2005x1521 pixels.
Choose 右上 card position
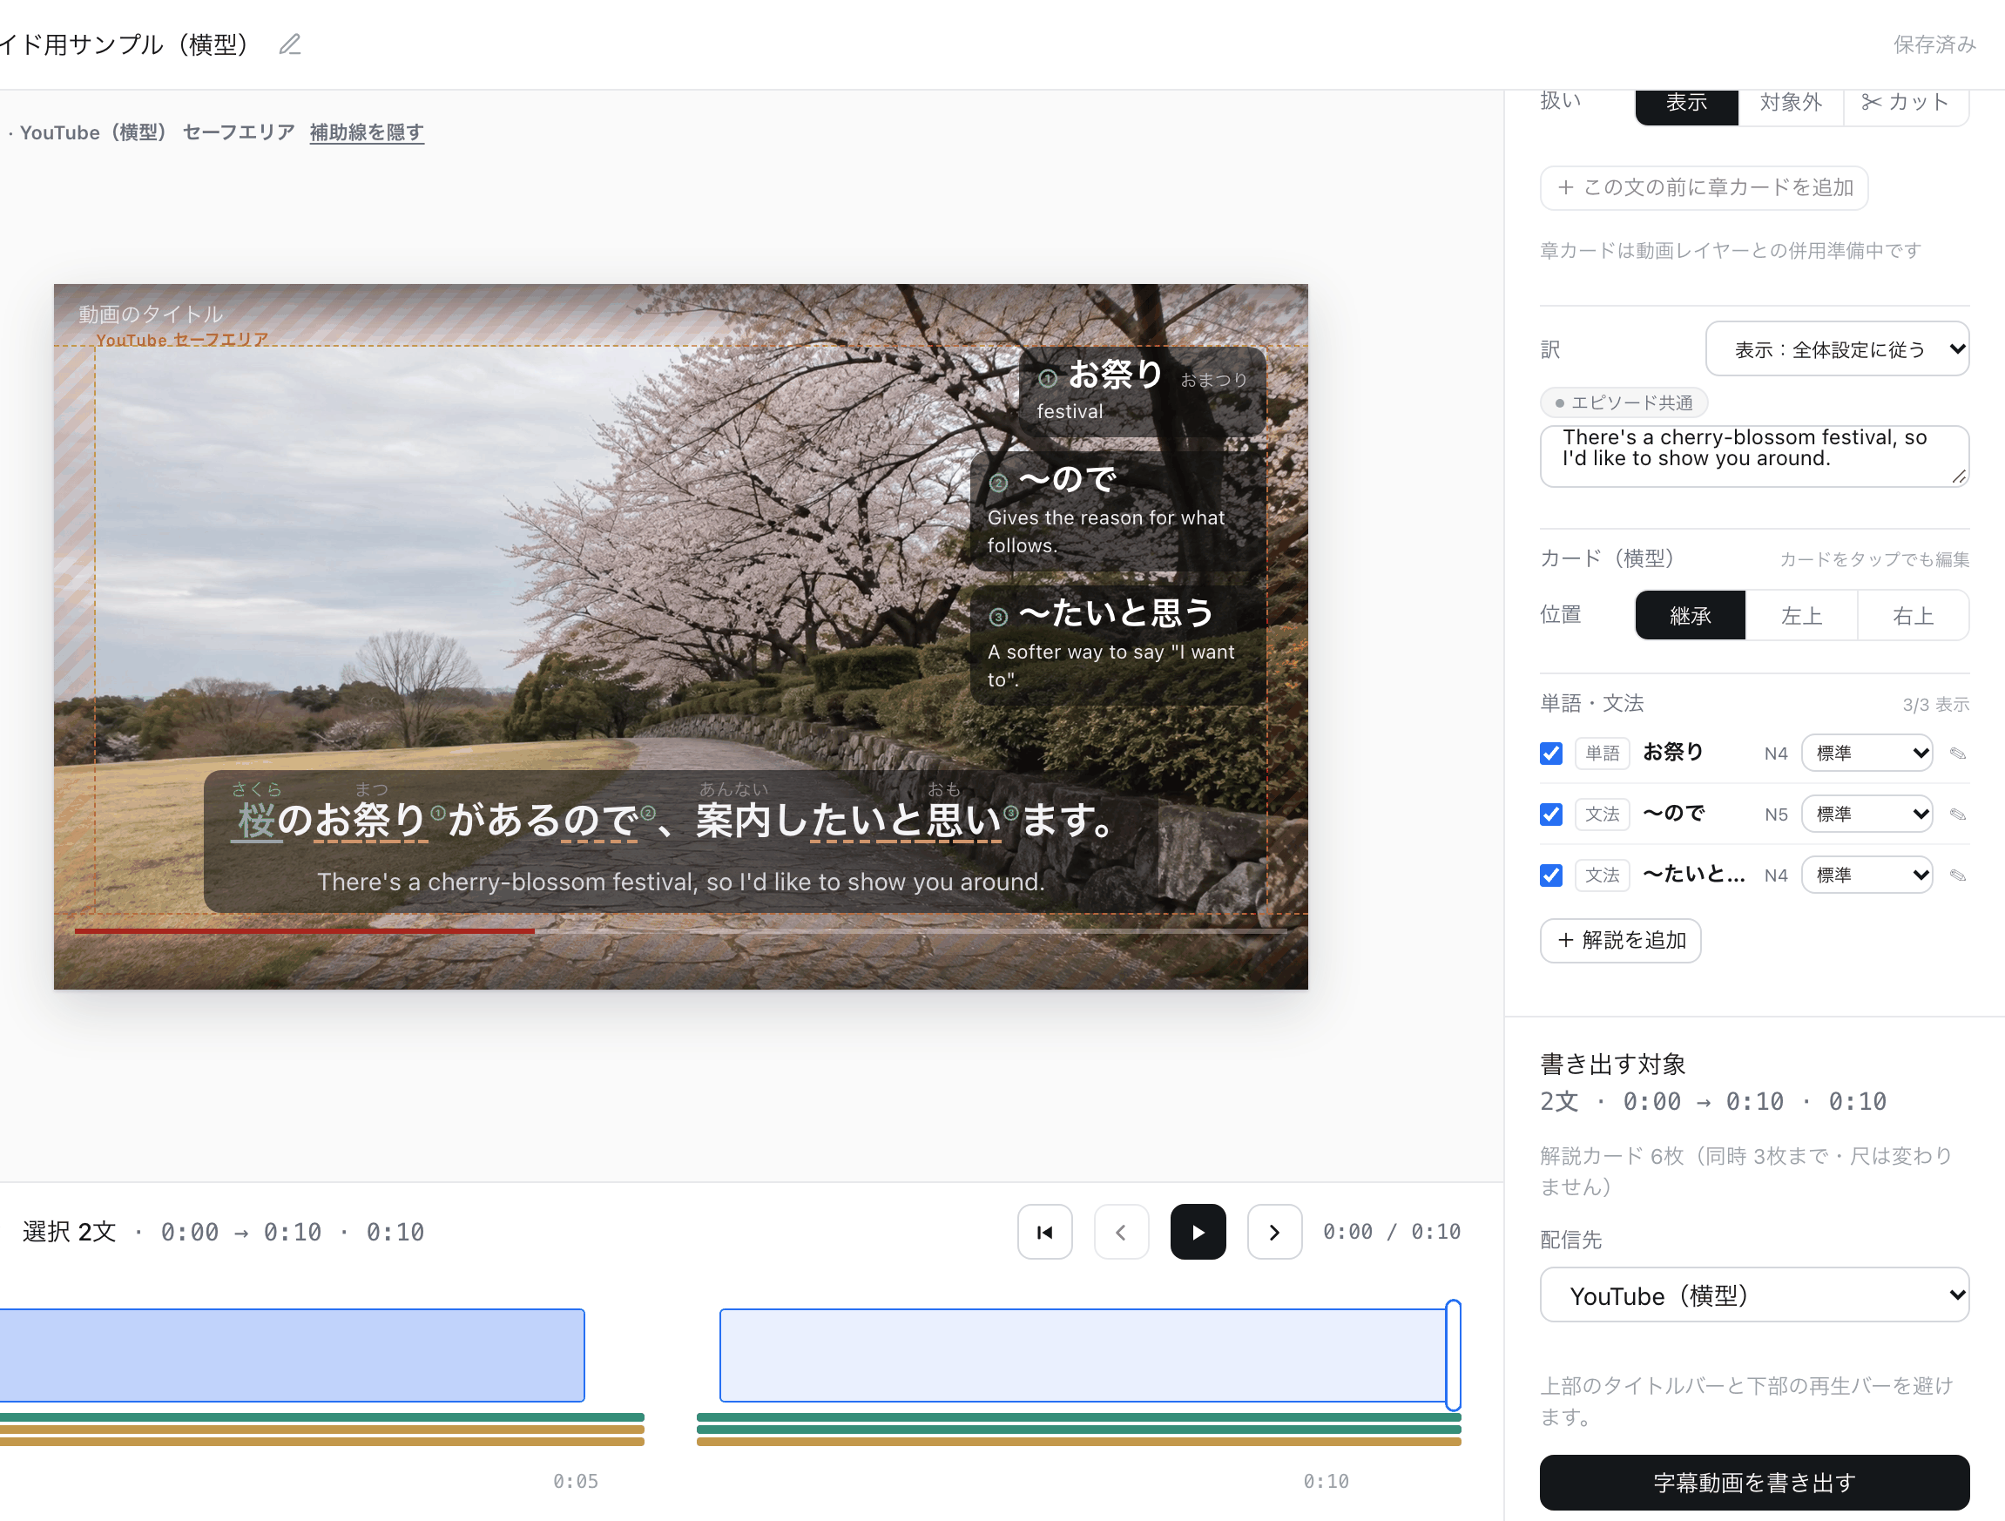pyautogui.click(x=1913, y=616)
